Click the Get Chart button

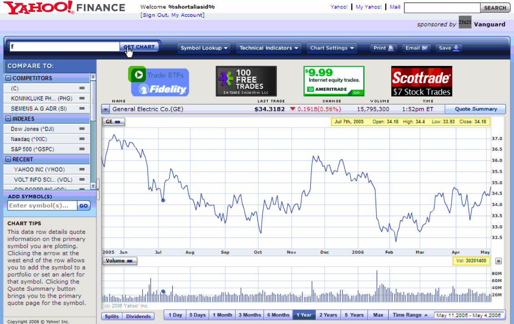pyautogui.click(x=139, y=47)
